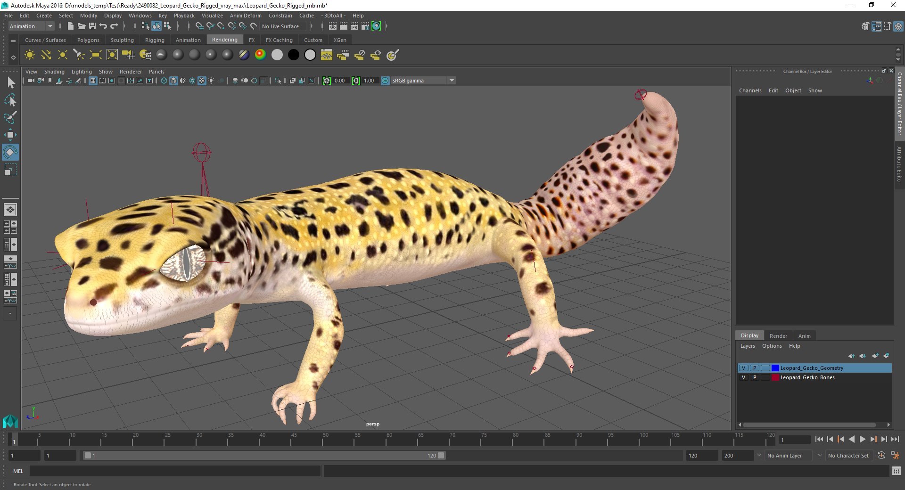Image resolution: width=905 pixels, height=490 pixels.
Task: Open the No Character Set dropdown
Action: (x=850, y=456)
